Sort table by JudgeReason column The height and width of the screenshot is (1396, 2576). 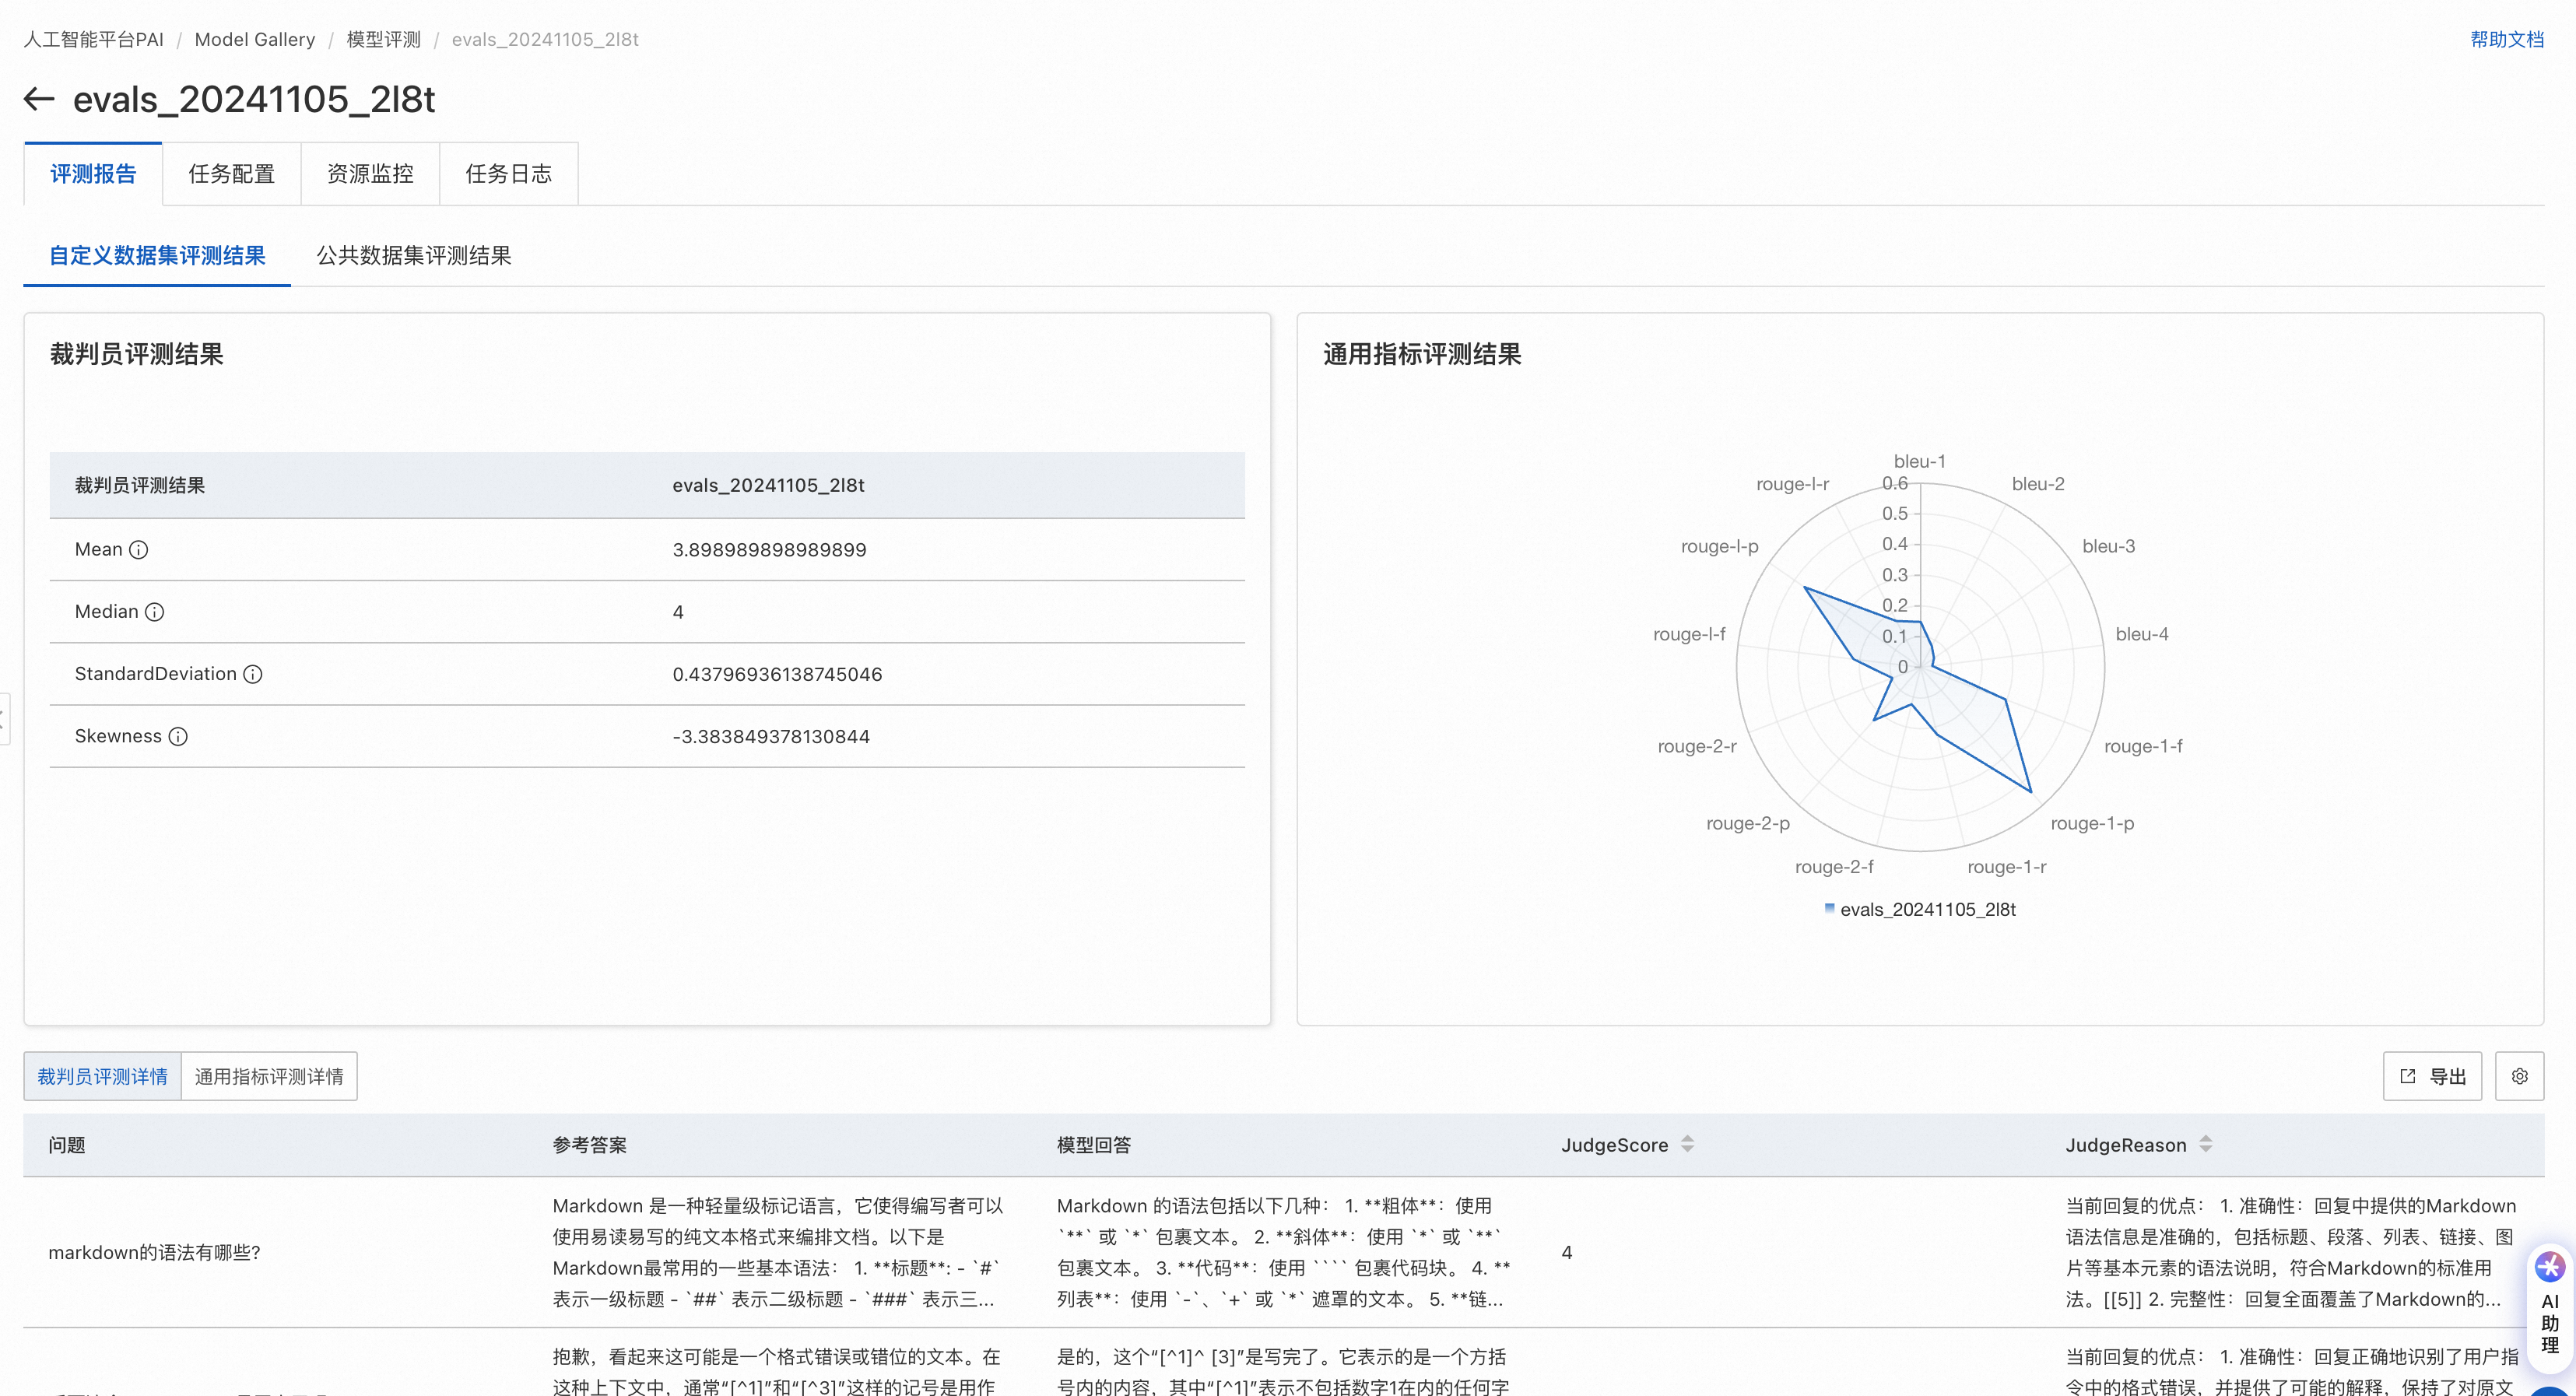pyautogui.click(x=2206, y=1144)
